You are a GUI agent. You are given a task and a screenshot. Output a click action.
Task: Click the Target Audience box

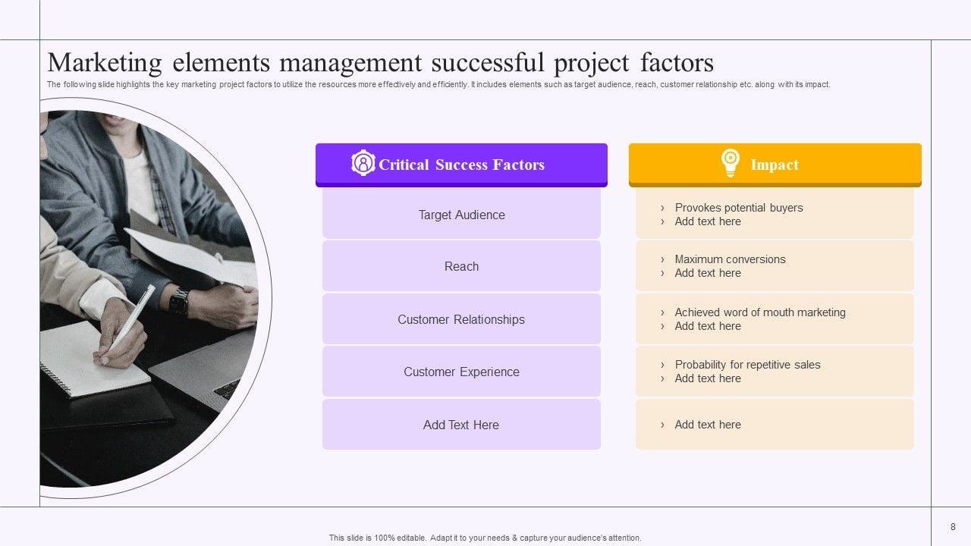point(461,215)
